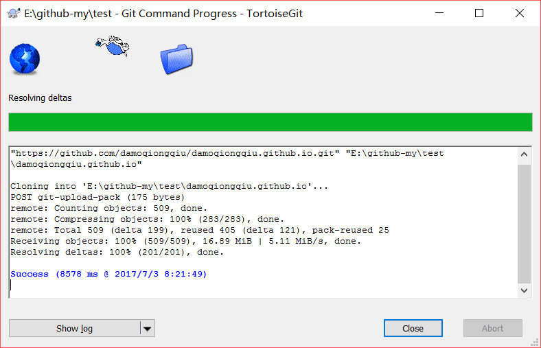This screenshot has height=348, width=541.
Task: Click the blue globe icon
Action: tap(25, 58)
